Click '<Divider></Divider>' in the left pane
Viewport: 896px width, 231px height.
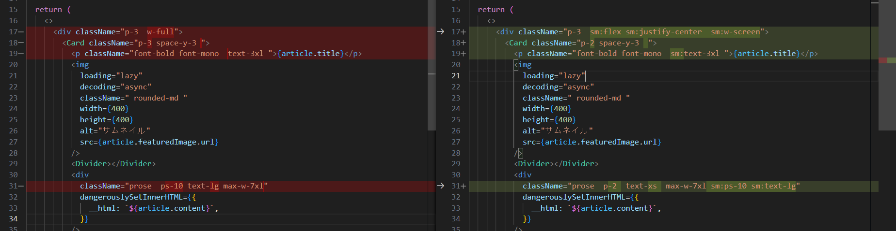coord(113,164)
